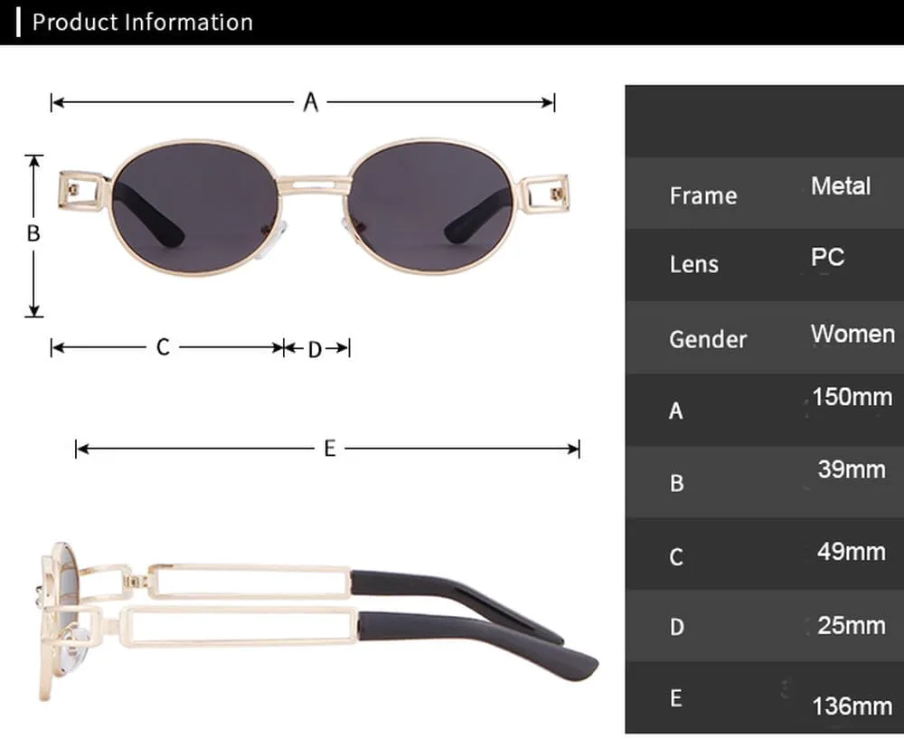Click the 150mm measurement value
This screenshot has width=904, height=739.
click(852, 397)
